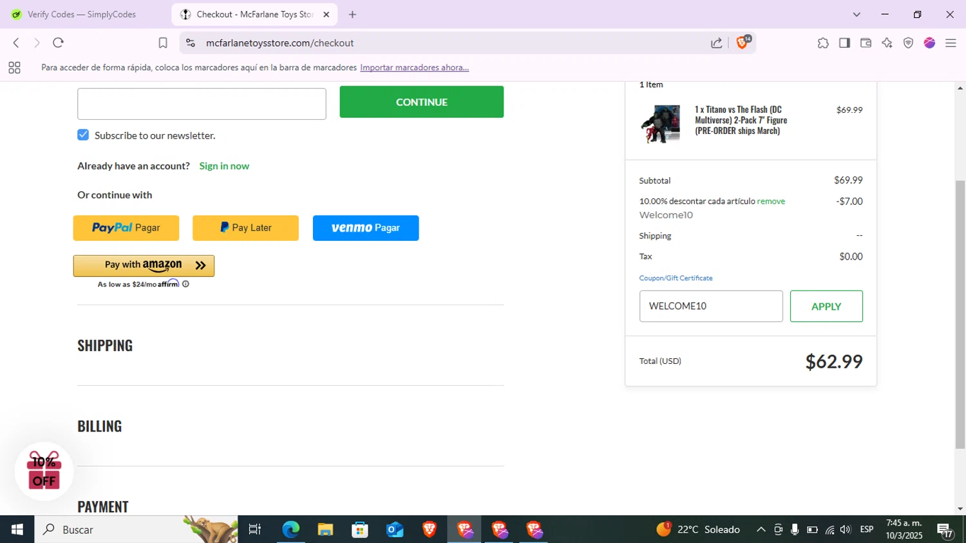Viewport: 966px width, 543px height.
Task: Click Importar marcadores ahora link
Action: pyautogui.click(x=414, y=68)
